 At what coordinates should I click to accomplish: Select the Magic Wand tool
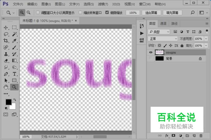[x=14, y=34]
